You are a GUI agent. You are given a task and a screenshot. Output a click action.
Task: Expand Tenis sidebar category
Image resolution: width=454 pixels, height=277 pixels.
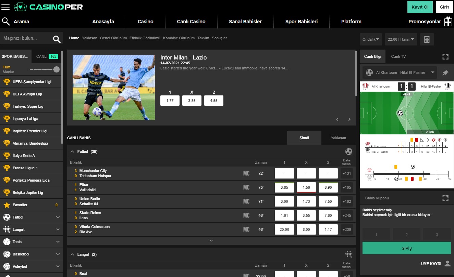pyautogui.click(x=58, y=242)
